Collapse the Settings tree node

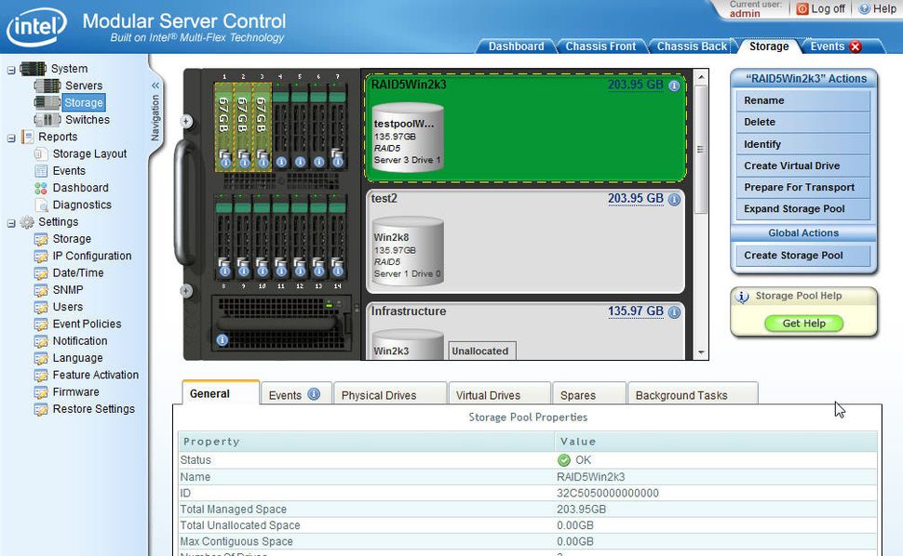coord(11,223)
